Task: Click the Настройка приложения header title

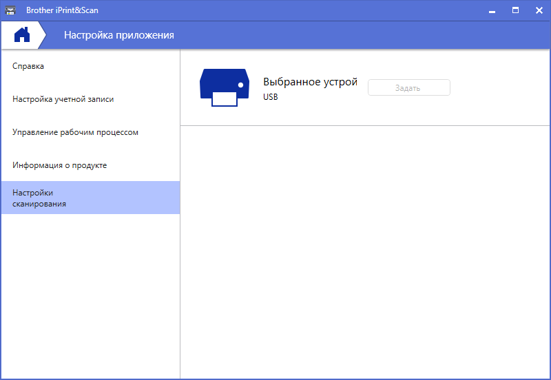Action: click(x=119, y=35)
